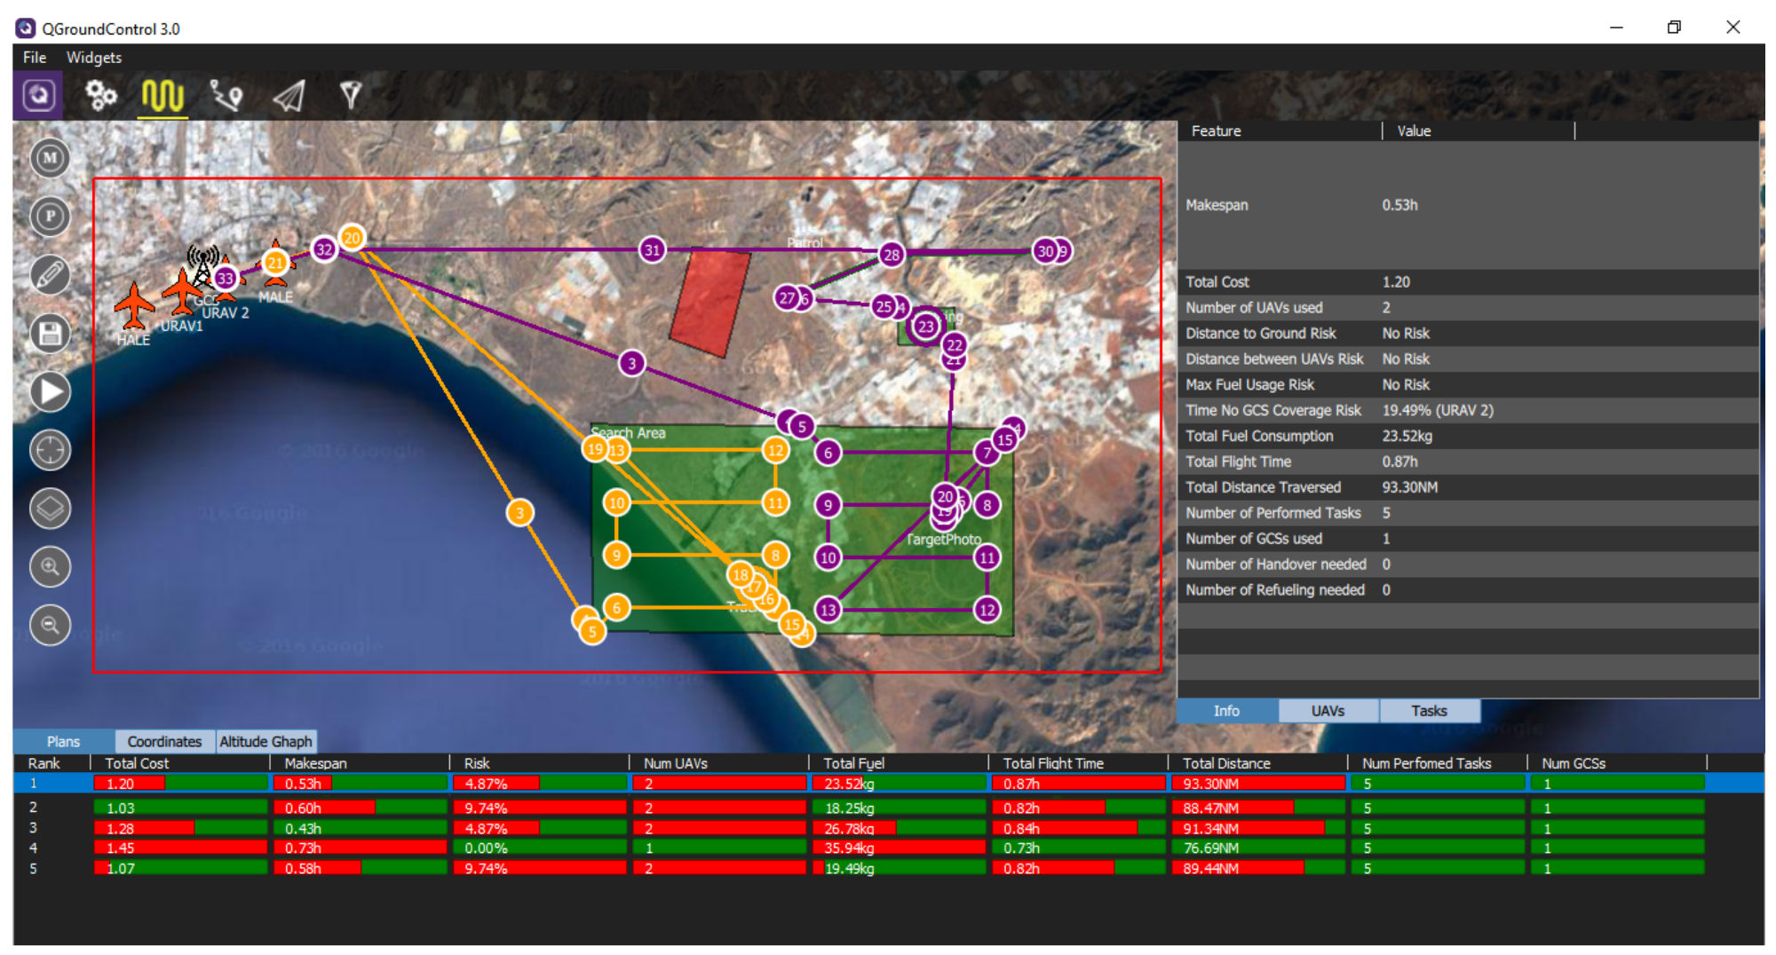This screenshot has height=955, width=1776.
Task: Select the pencil edit tool
Action: click(50, 275)
